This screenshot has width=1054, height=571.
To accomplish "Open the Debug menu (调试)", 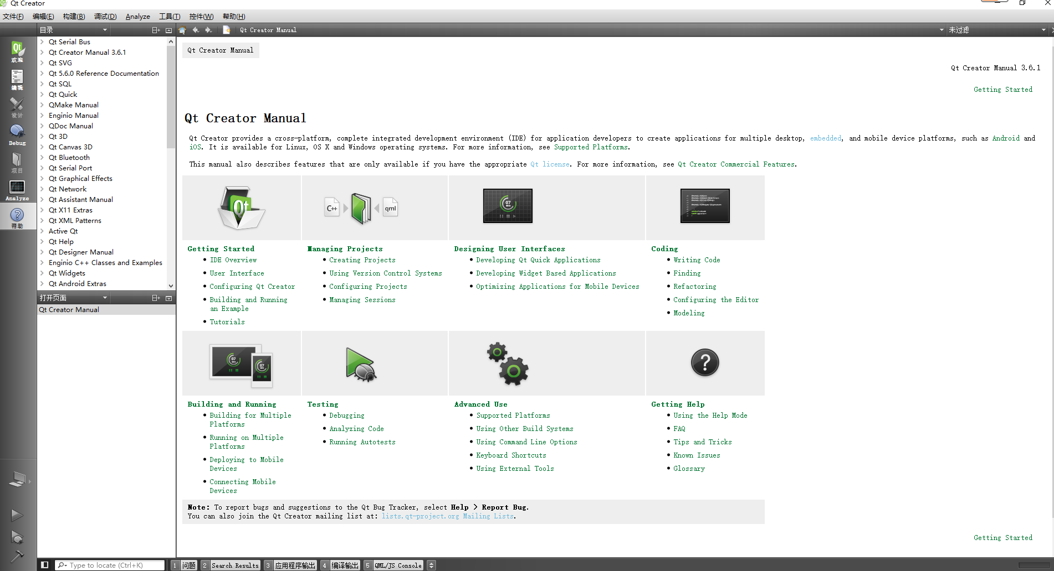I will 105,17.
